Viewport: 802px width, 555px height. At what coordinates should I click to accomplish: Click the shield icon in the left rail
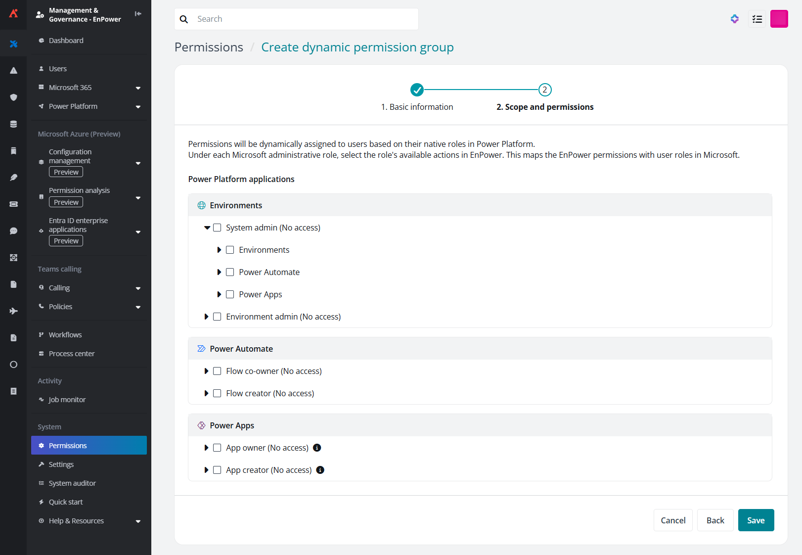13,97
